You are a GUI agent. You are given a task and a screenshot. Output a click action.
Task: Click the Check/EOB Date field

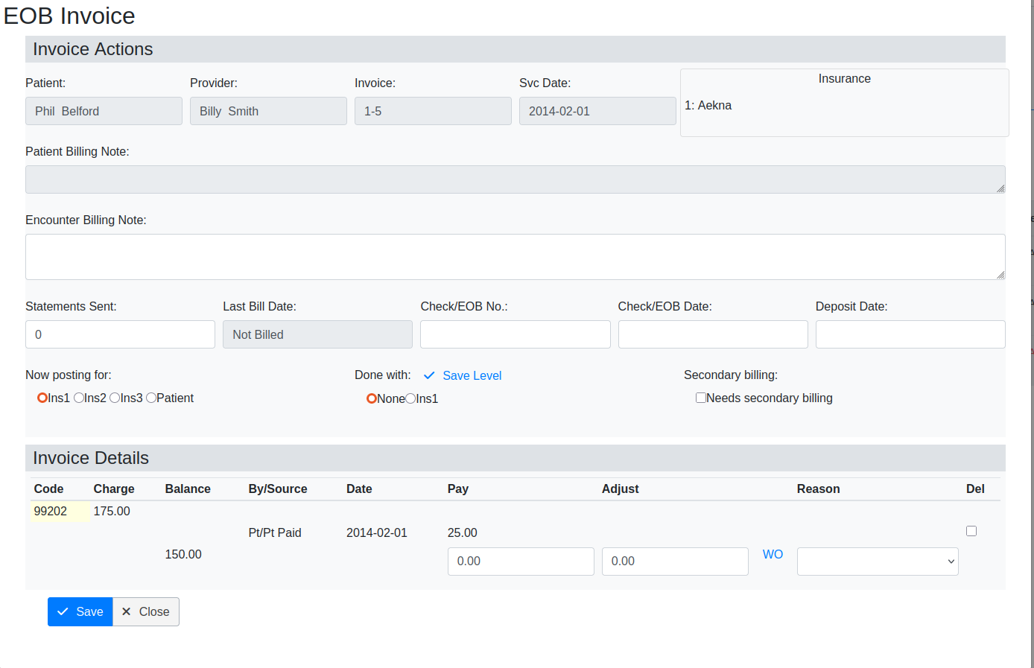(713, 334)
